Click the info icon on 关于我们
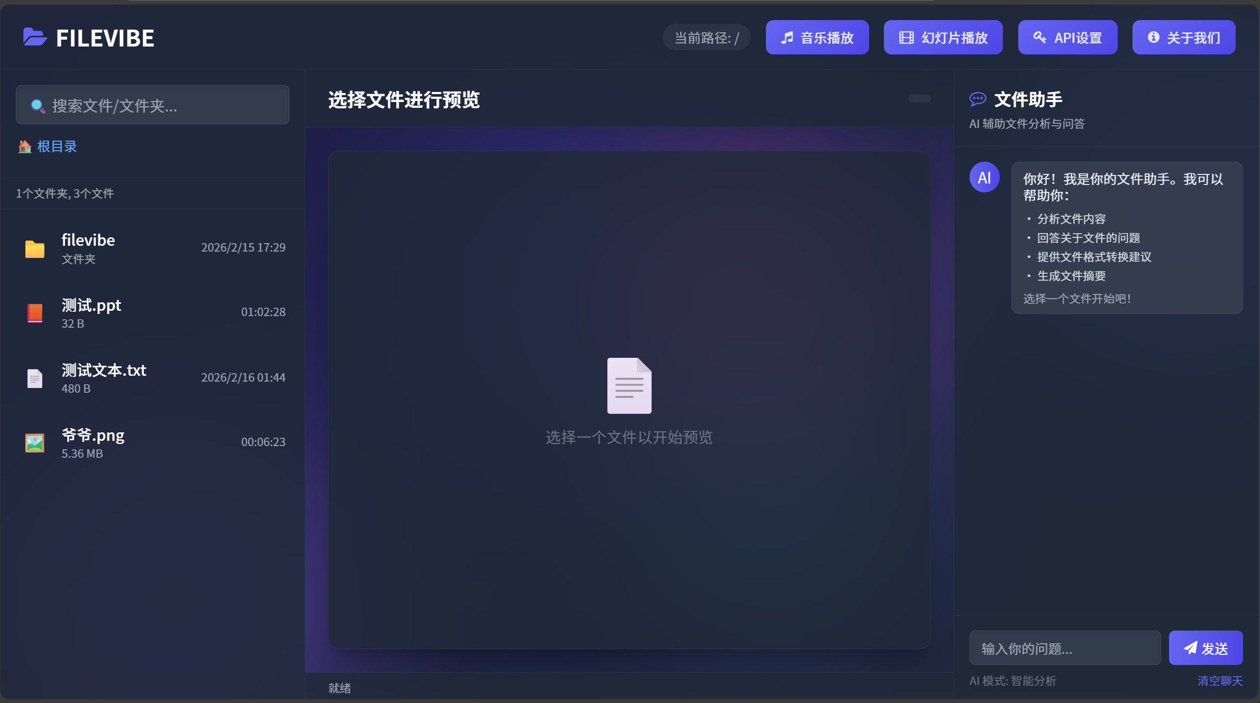The width and height of the screenshot is (1260, 703). 1153,37
